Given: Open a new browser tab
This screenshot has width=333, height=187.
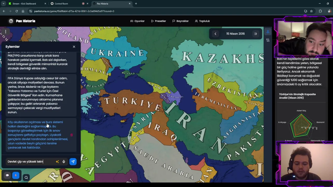Looking at the screenshot, I should (x=136, y=4).
